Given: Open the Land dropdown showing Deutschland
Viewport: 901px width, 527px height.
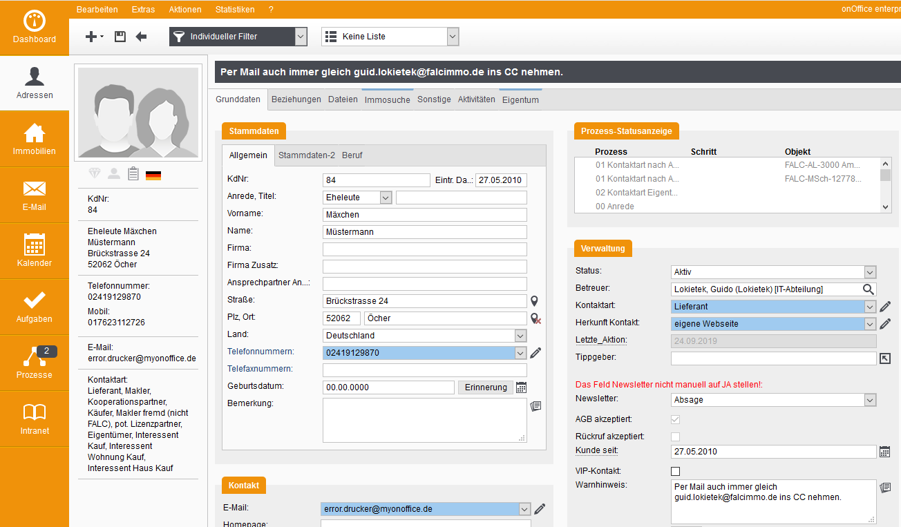Looking at the screenshot, I should 520,336.
